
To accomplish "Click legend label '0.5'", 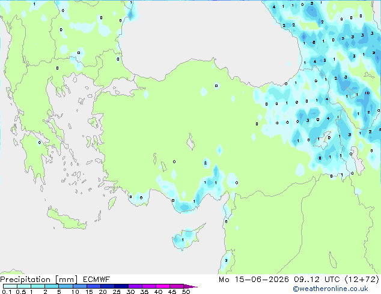I will pyautogui.click(x=21, y=292).
